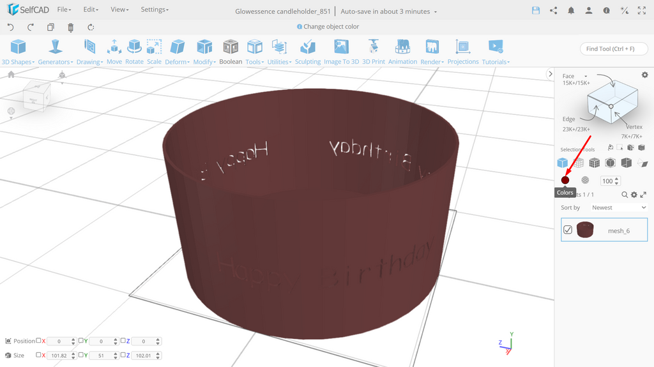Open the View menu

pos(119,10)
